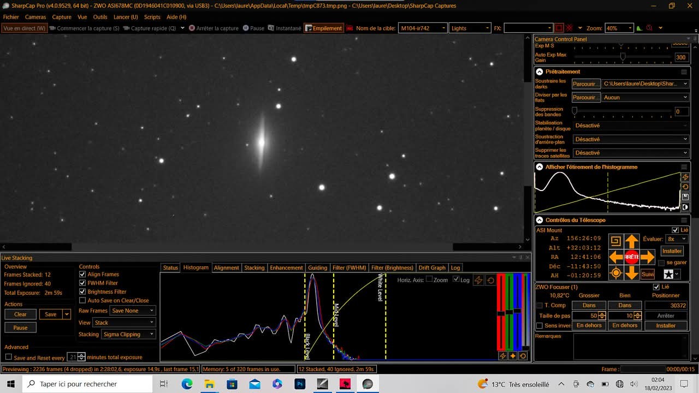Click the crosshair target icon in telescope controls
The height and width of the screenshot is (393, 699).
click(x=616, y=273)
